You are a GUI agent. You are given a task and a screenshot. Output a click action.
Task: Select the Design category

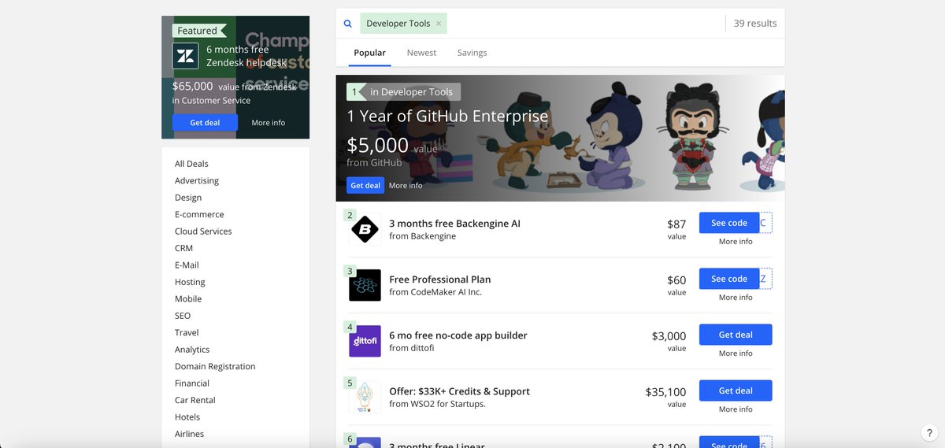coord(188,198)
